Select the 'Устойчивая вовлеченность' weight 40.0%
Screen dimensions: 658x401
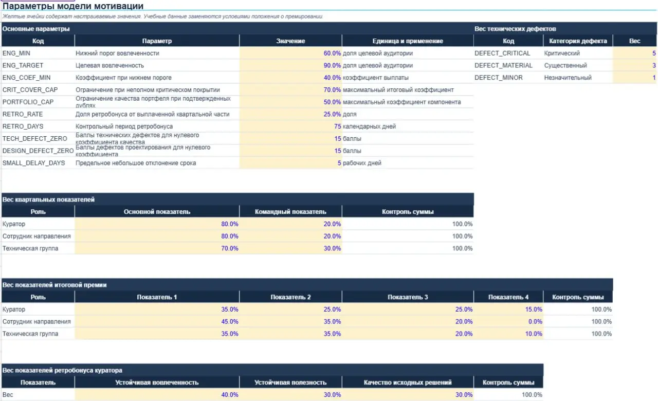[157, 395]
